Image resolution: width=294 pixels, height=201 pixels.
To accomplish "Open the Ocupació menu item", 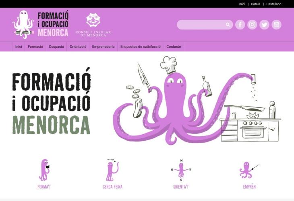I will pyautogui.click(x=56, y=47).
